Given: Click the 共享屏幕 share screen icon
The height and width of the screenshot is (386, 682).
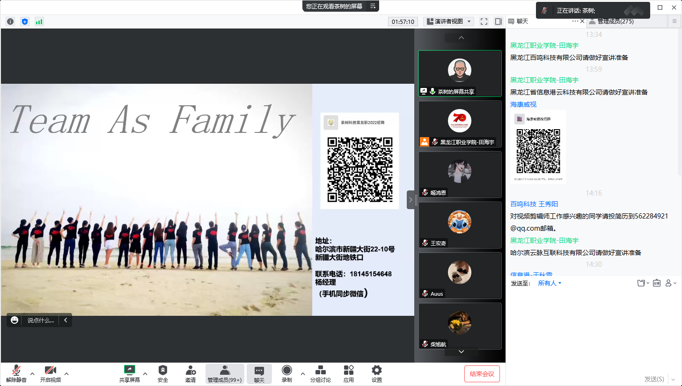Looking at the screenshot, I should point(129,370).
